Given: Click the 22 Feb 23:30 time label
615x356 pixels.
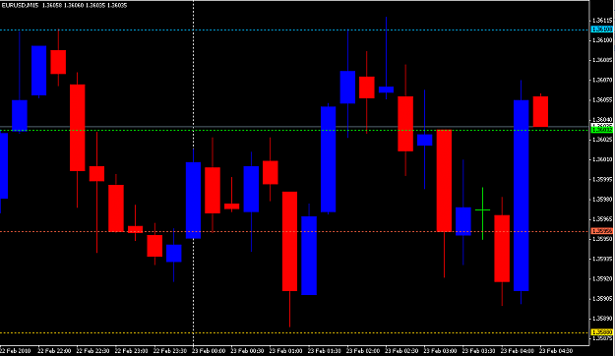Looking at the screenshot, I should [170, 350].
